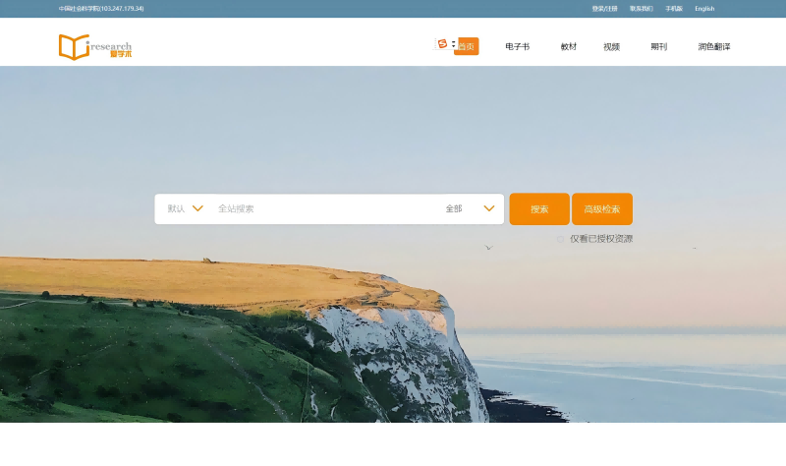Open the 联系我们 contact link
Screen dimensions: 786x466
(641, 9)
